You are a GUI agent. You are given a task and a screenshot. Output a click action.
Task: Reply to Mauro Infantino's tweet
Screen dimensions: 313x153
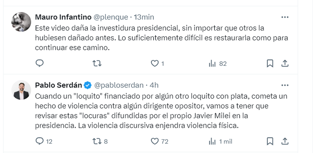[x=40, y=63]
